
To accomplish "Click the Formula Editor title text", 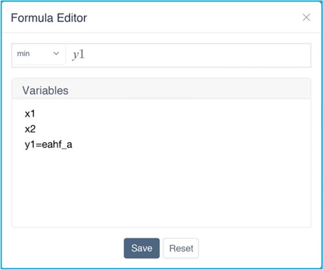I will pyautogui.click(x=49, y=18).
